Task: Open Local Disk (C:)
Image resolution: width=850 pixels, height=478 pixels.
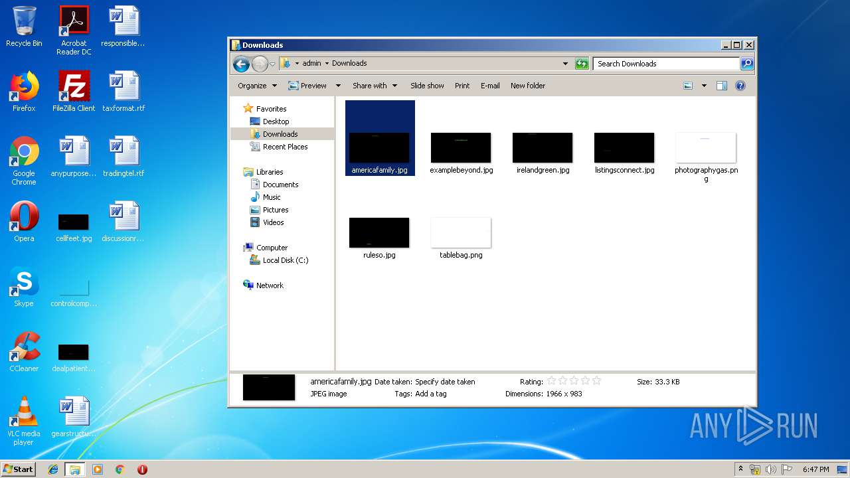Action: pyautogui.click(x=286, y=260)
